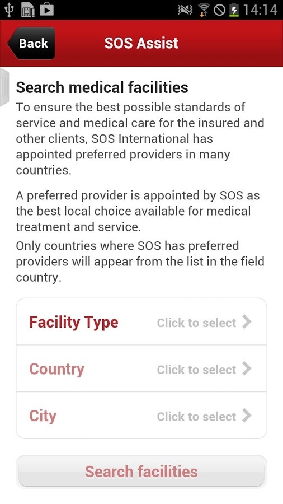The height and width of the screenshot is (504, 283).
Task: Tap the Back button
Action: click(31, 43)
